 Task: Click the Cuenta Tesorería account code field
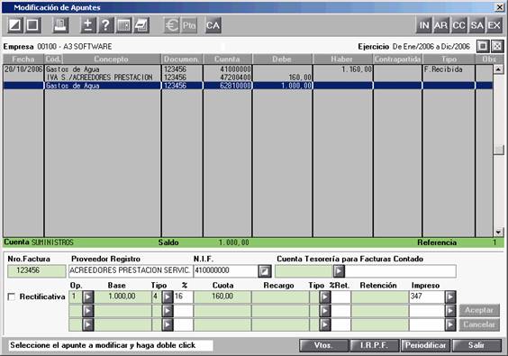coord(304,271)
